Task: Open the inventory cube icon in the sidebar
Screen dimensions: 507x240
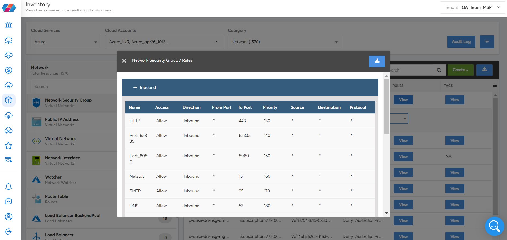Action: (x=9, y=100)
